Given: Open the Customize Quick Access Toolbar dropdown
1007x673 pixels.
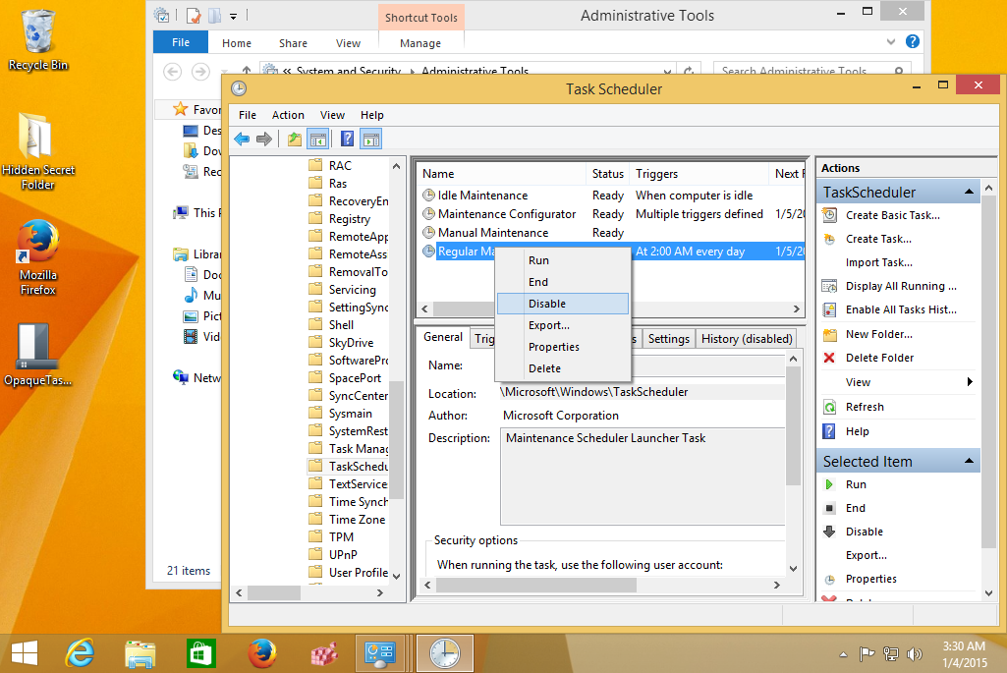Looking at the screenshot, I should 233,16.
